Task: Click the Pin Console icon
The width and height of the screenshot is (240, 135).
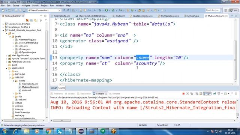Action: [214, 93]
